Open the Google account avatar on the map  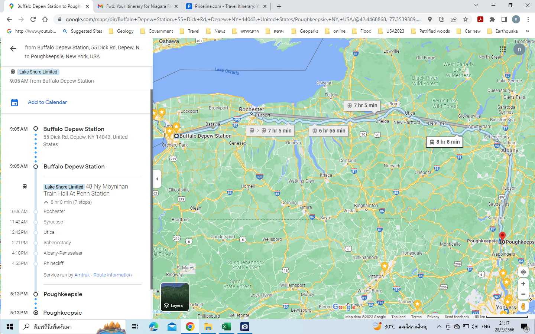click(519, 49)
